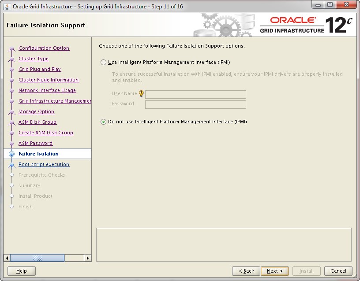Click the Root script execution step marker
The width and height of the screenshot is (360, 281).
[12, 165]
